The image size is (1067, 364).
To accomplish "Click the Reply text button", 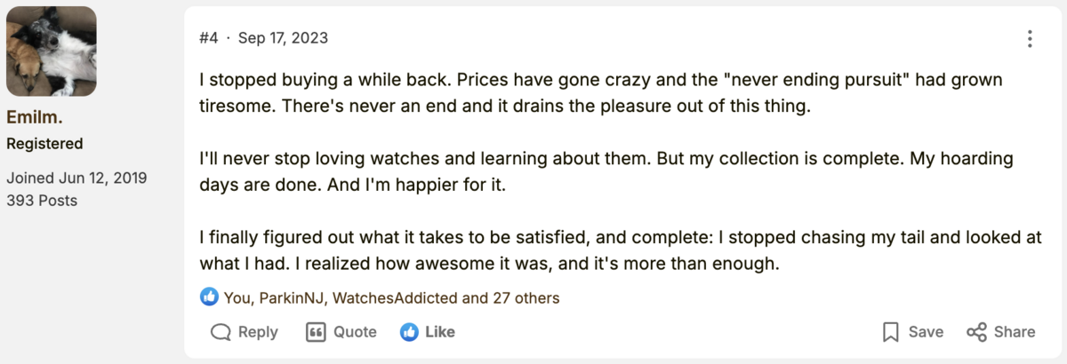I will pyautogui.click(x=258, y=332).
